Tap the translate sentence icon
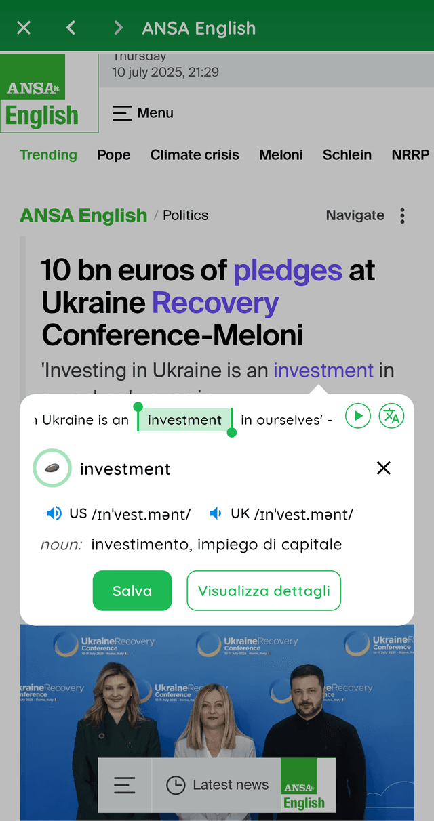The image size is (434, 821). (x=391, y=416)
